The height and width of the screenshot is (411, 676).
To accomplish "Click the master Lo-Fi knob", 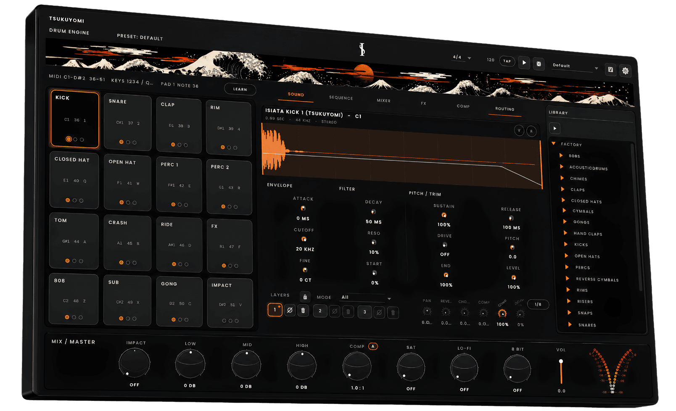I will pyautogui.click(x=464, y=368).
